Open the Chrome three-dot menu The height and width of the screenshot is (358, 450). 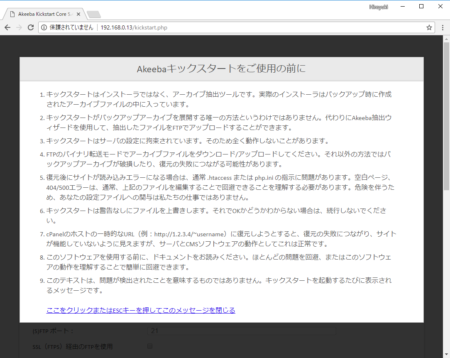coord(443,27)
